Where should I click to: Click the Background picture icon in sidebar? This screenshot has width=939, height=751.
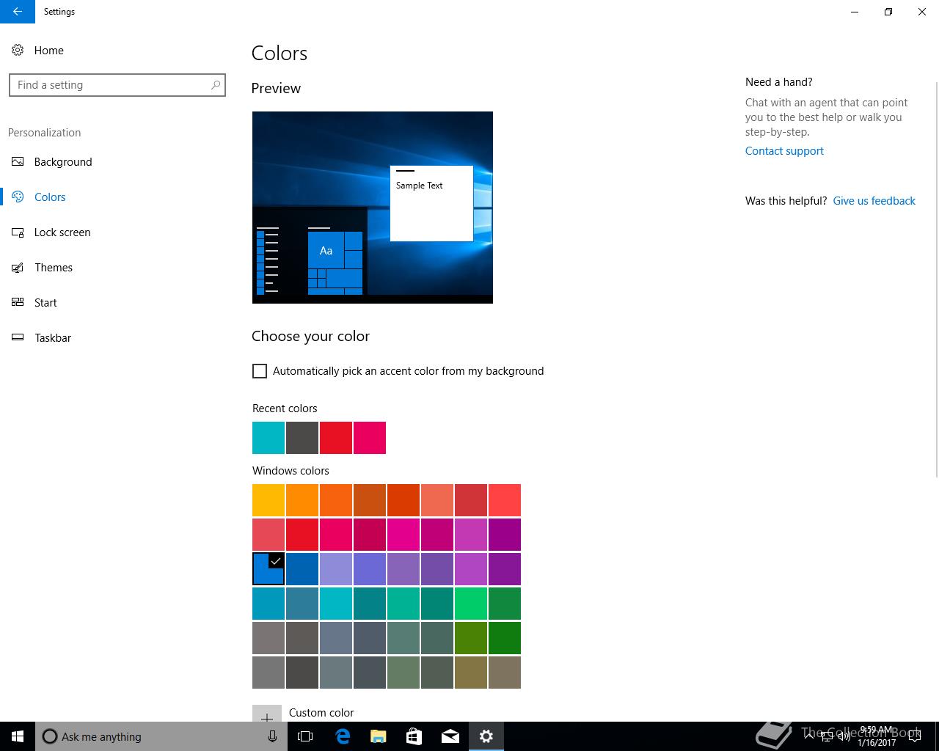click(x=18, y=161)
